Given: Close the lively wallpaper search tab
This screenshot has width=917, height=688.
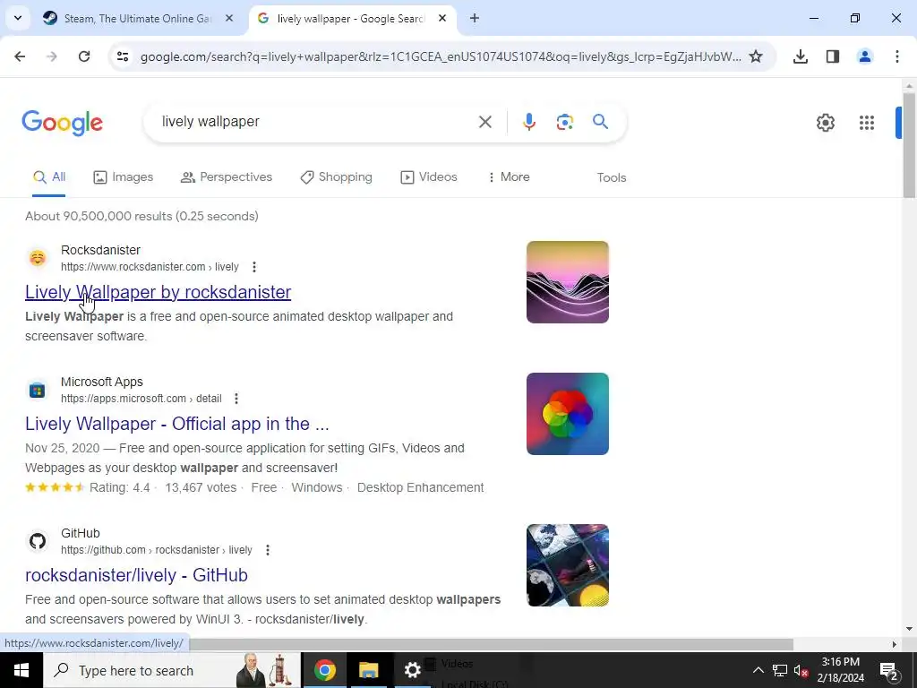Looking at the screenshot, I should (x=442, y=18).
